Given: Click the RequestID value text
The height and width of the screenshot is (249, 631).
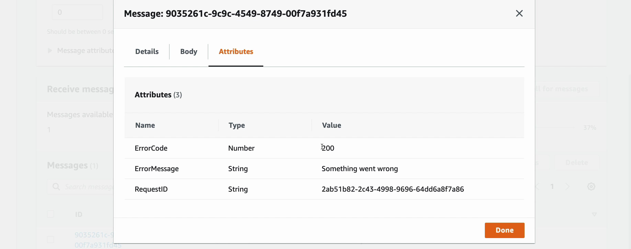Looking at the screenshot, I should click(x=393, y=189).
